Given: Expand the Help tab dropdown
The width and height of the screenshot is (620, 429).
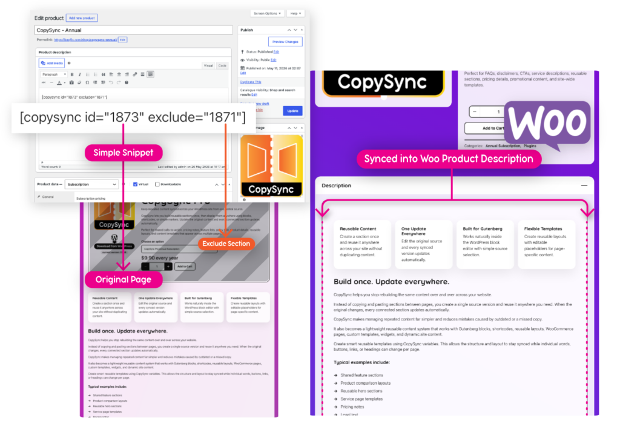Looking at the screenshot, I should tap(295, 13).
